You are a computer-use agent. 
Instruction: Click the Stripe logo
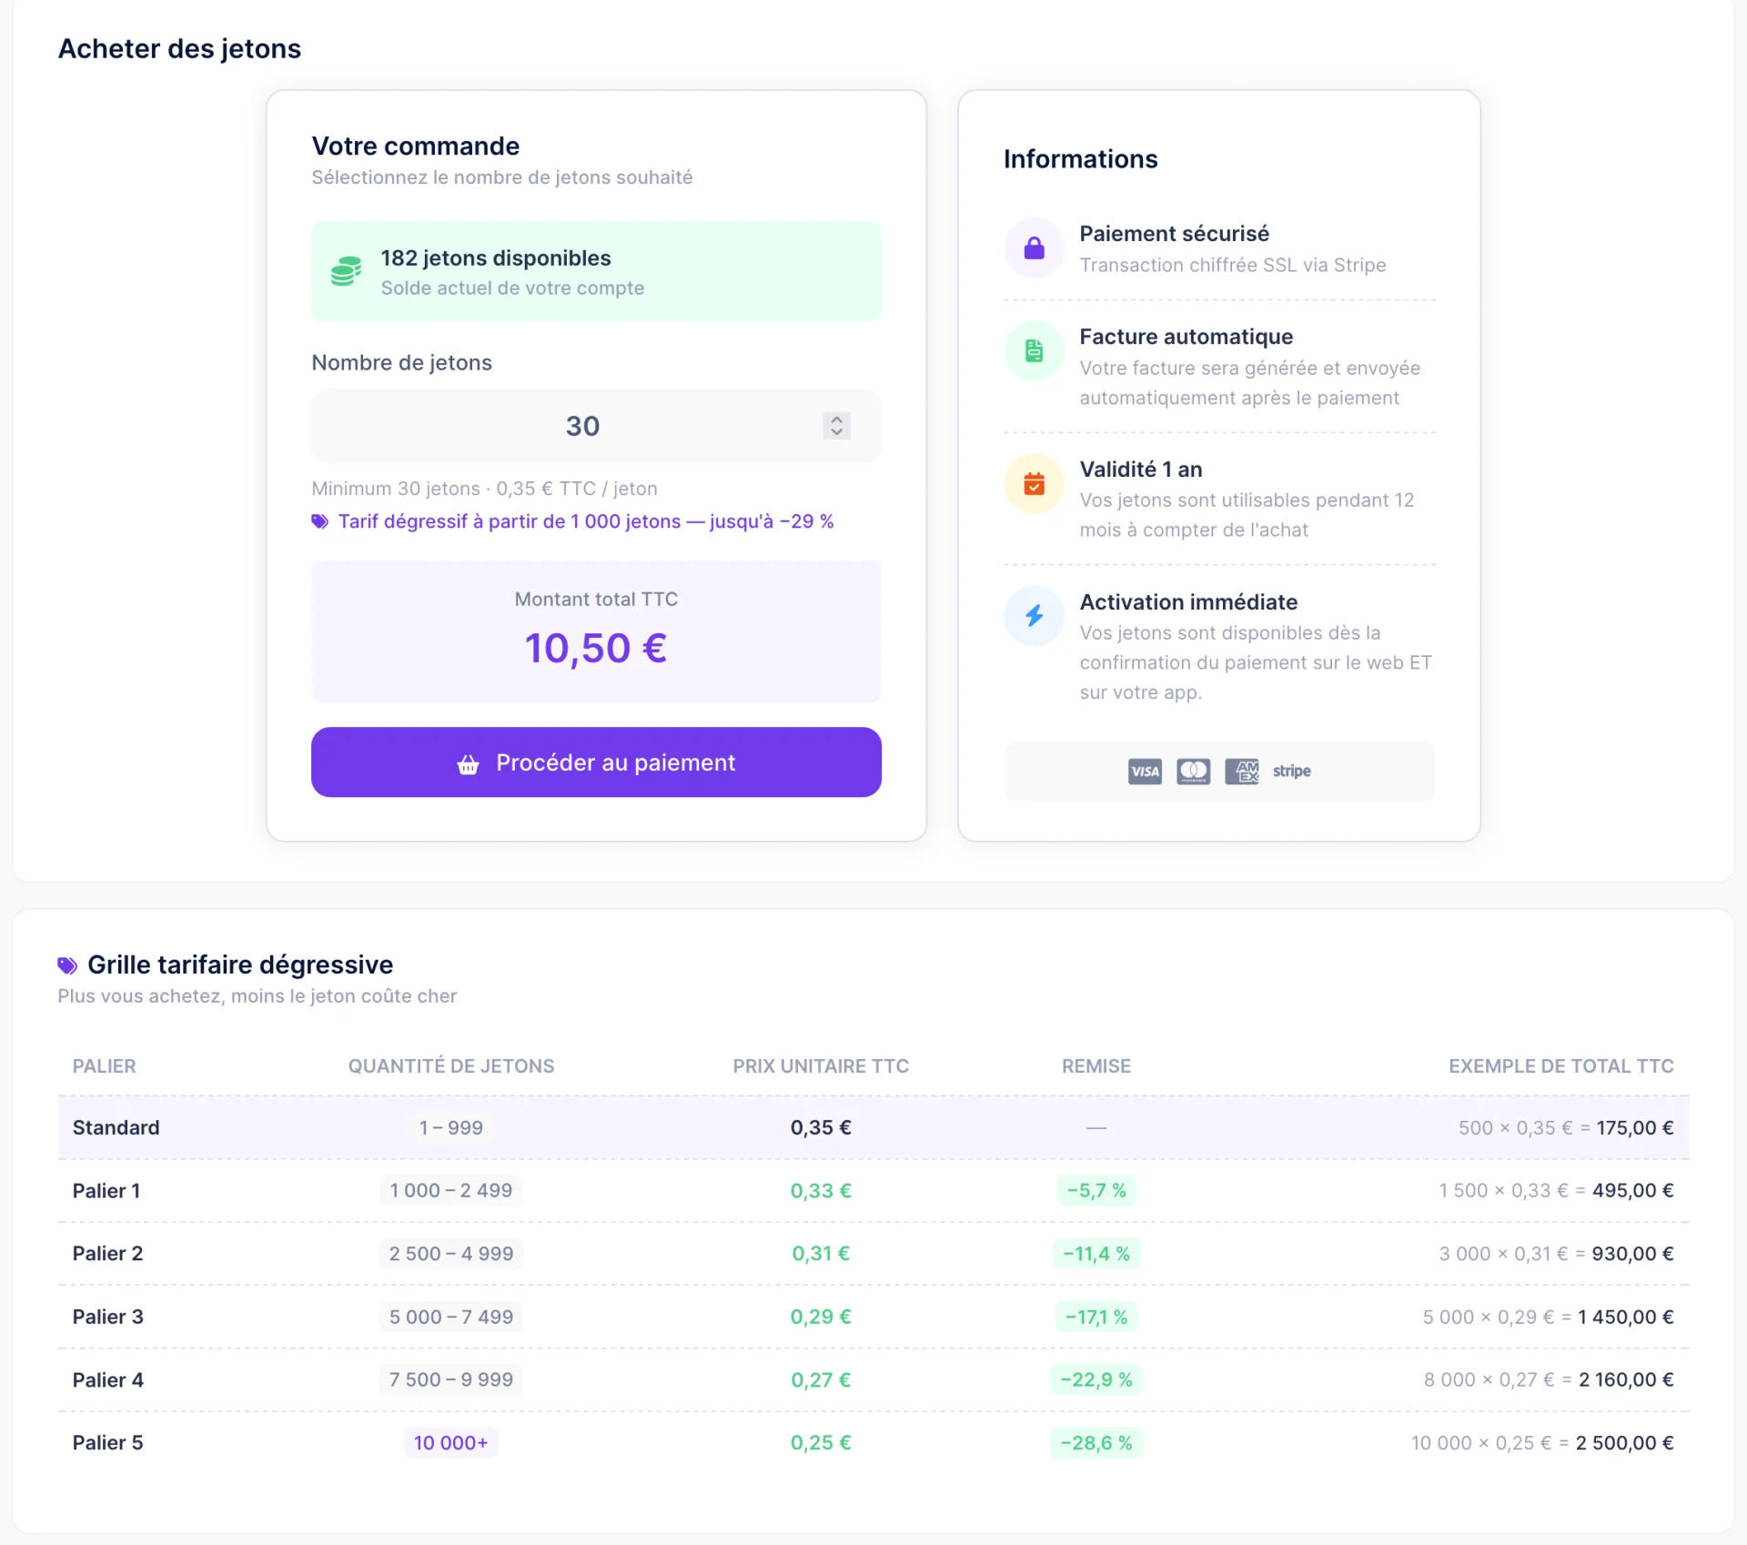(x=1291, y=771)
